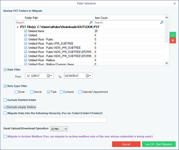Click I am OK, Start Migration button
The image size is (179, 150).
pyautogui.click(x=159, y=144)
